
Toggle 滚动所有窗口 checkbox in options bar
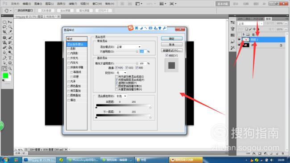tap(16, 11)
